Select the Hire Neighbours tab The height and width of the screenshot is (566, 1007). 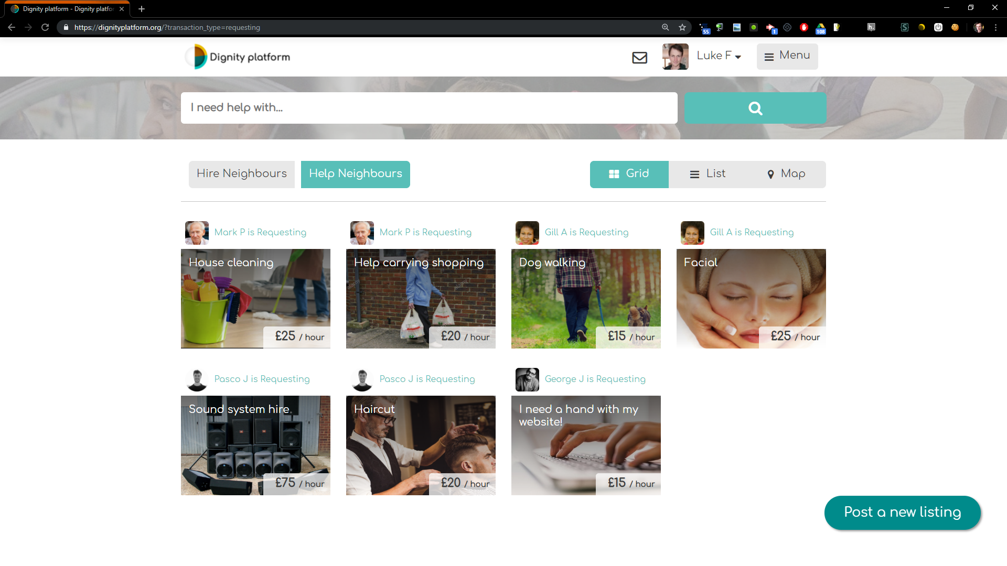click(241, 174)
